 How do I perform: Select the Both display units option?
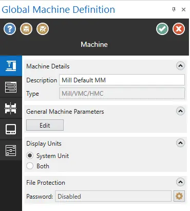point(30,166)
